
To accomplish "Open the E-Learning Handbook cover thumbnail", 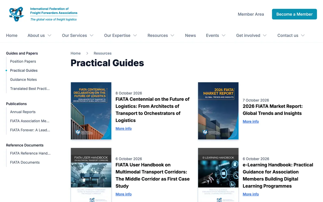I will [x=218, y=175].
